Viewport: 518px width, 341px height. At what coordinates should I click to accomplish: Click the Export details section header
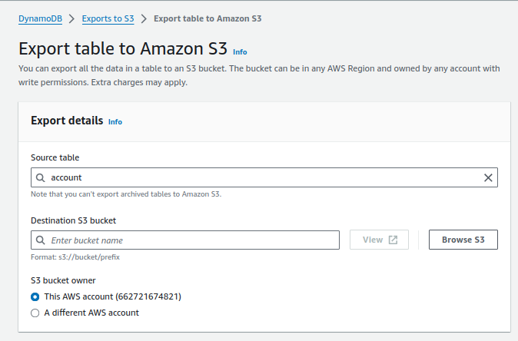tap(67, 121)
